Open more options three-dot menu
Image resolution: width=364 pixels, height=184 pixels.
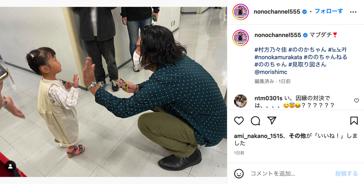[353, 12]
